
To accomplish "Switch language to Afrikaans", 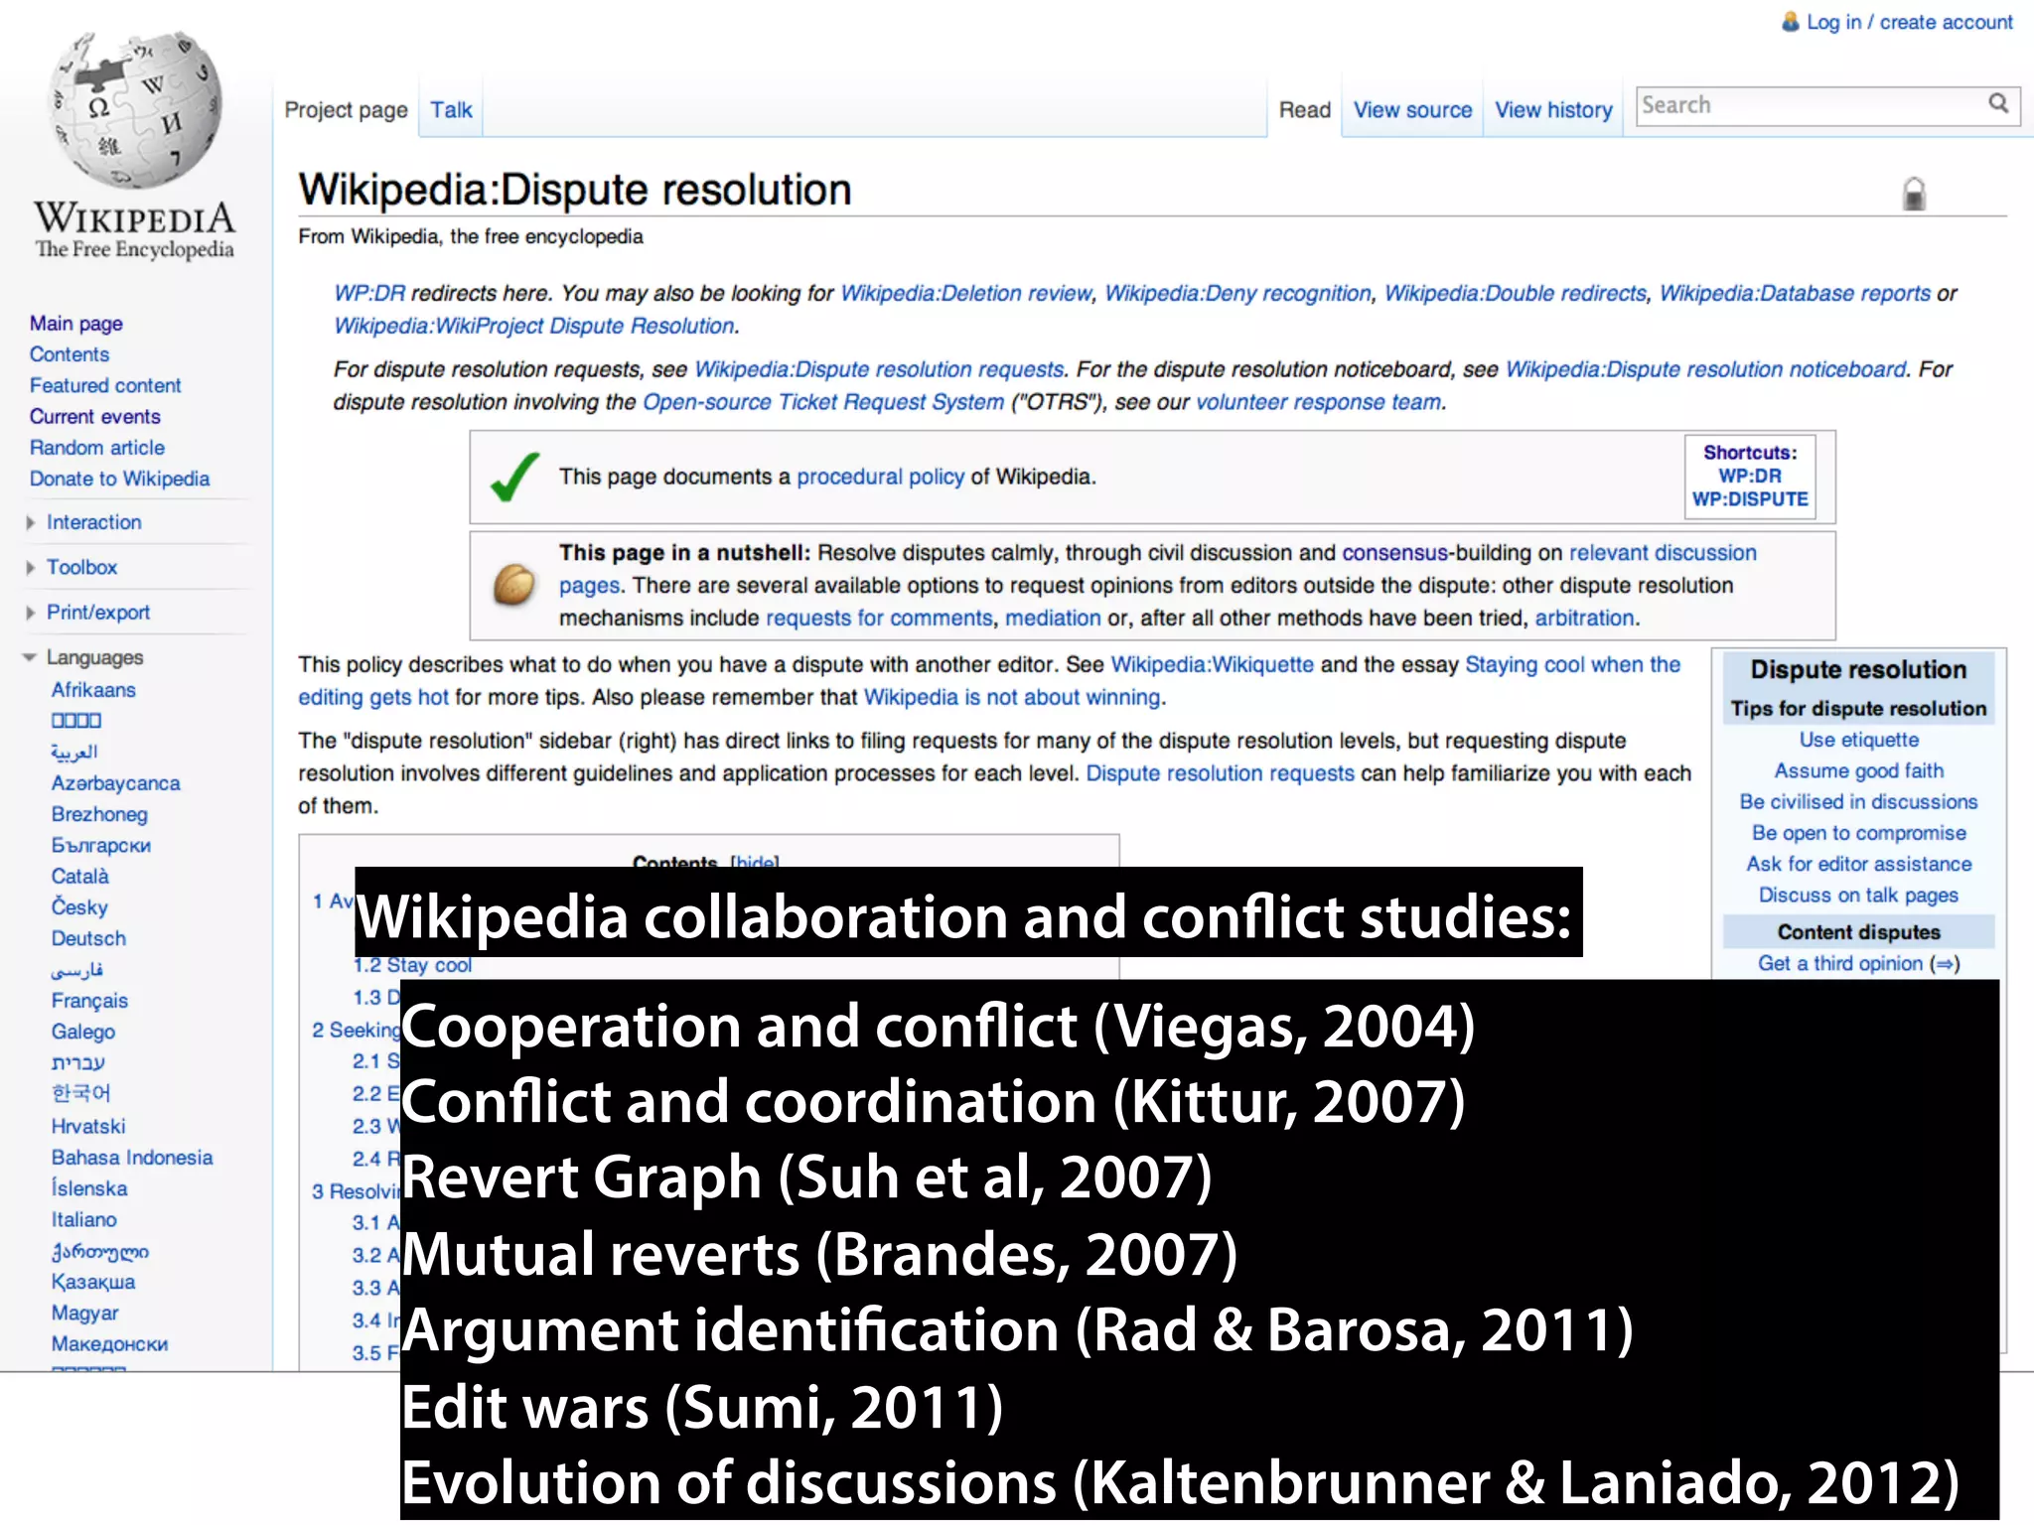I will 93,690.
